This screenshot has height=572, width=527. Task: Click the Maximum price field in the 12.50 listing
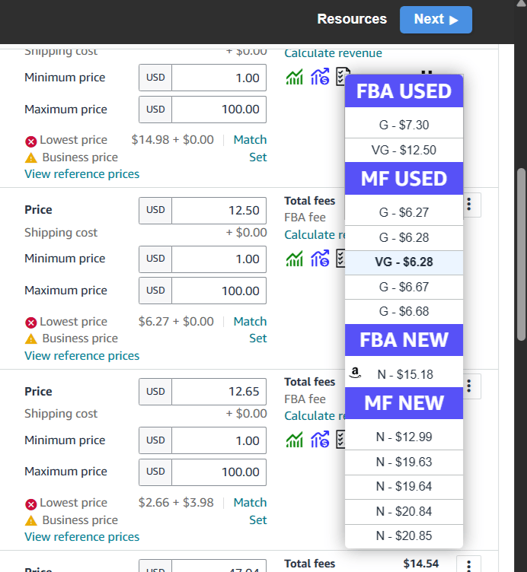pos(219,291)
